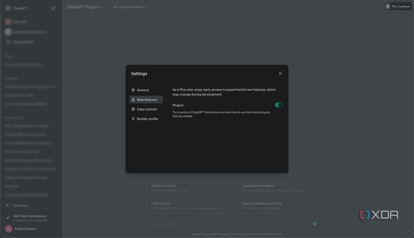Click the ChatGPT logo in the sidebar
Viewport: 414px width, 238px height.
tap(8, 8)
